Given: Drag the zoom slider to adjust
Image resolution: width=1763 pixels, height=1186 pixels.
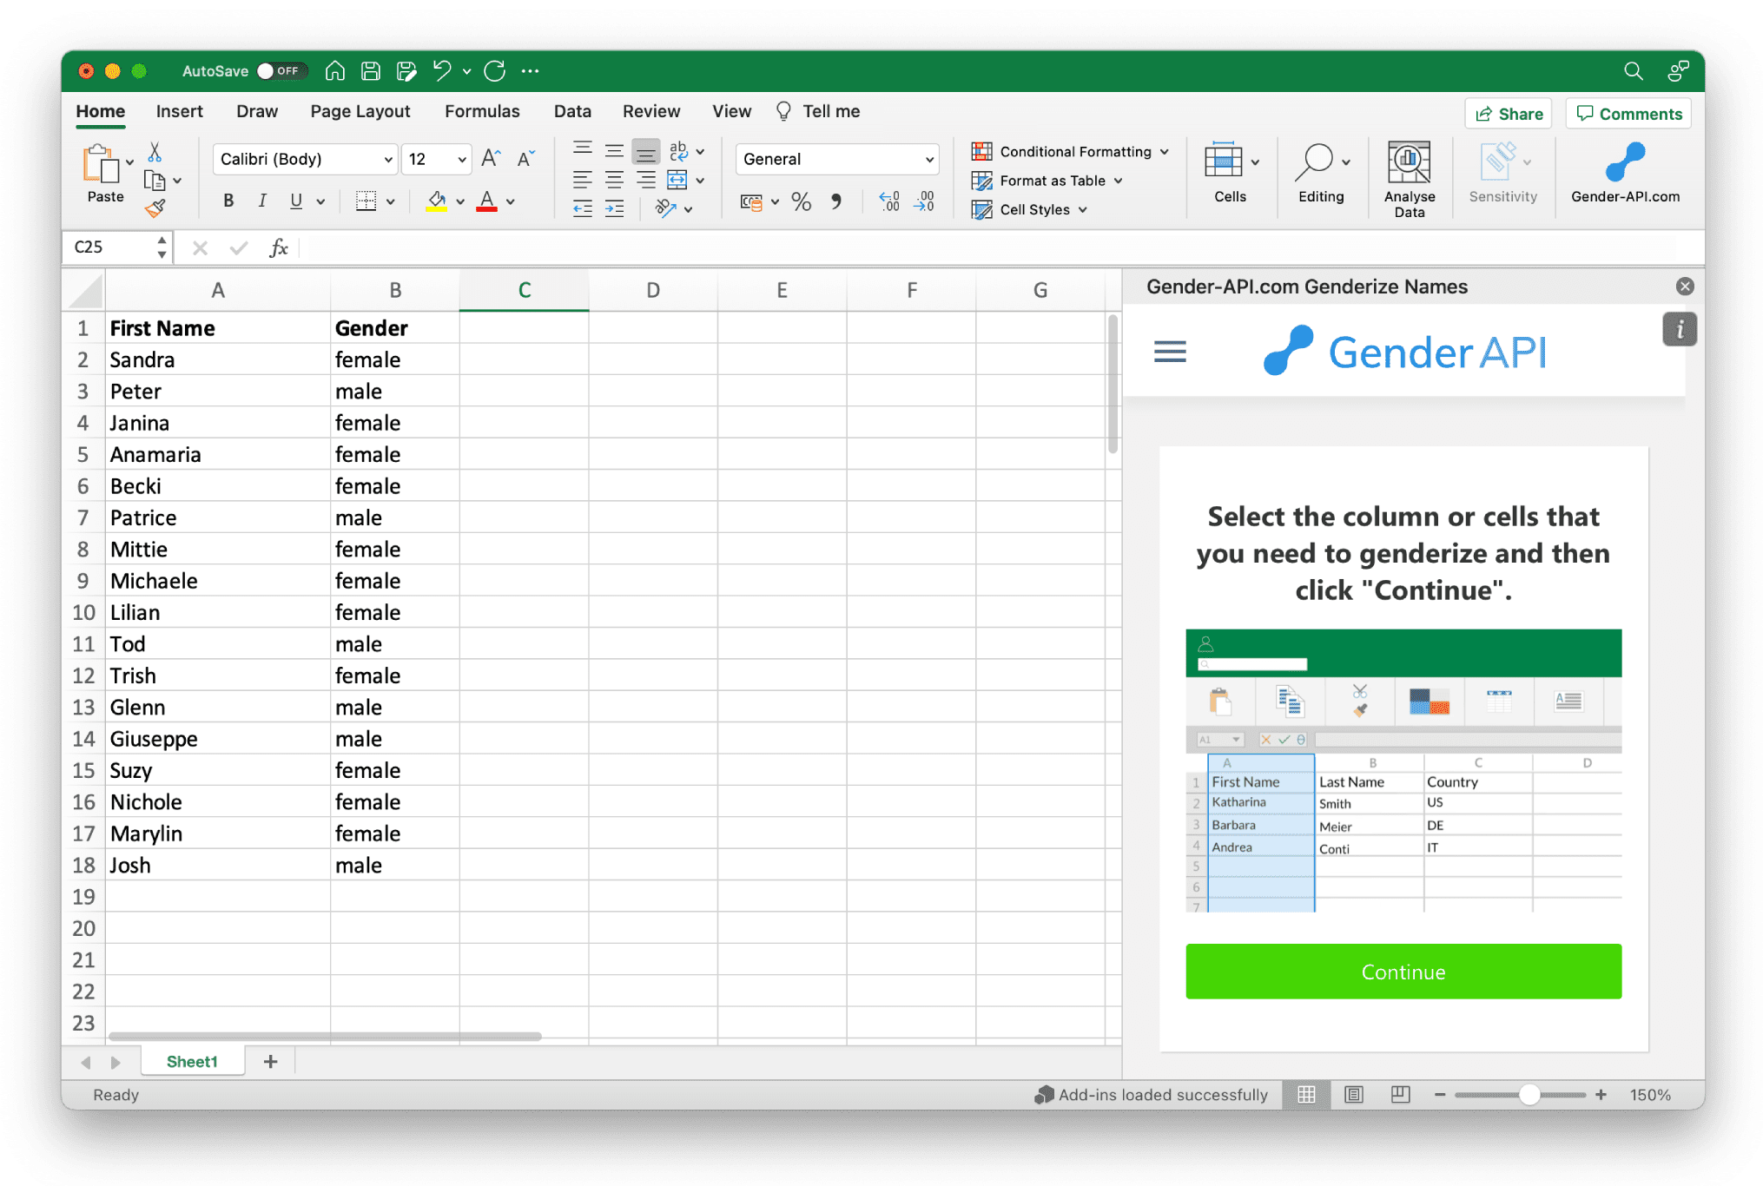Looking at the screenshot, I should 1535,1095.
